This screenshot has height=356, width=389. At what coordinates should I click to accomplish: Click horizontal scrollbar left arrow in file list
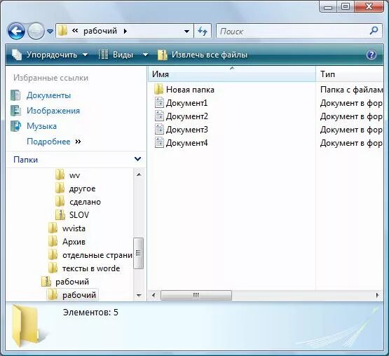coord(153,295)
